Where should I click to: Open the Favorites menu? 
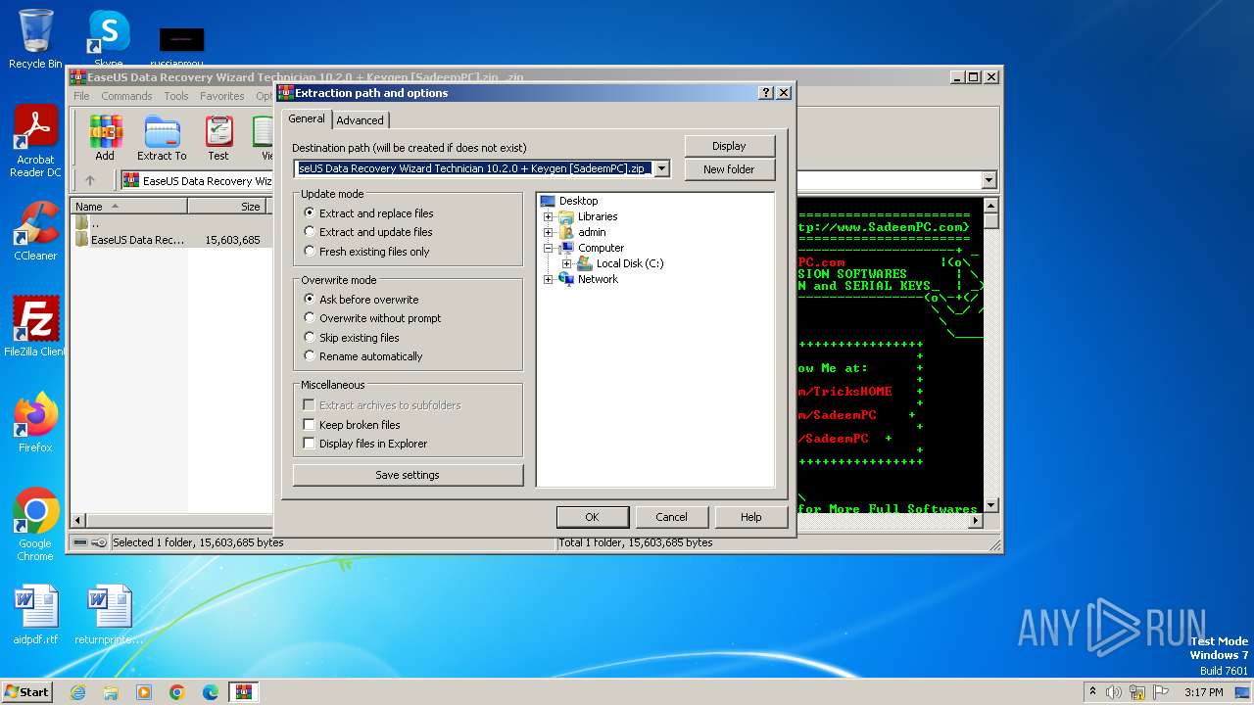pyautogui.click(x=222, y=96)
